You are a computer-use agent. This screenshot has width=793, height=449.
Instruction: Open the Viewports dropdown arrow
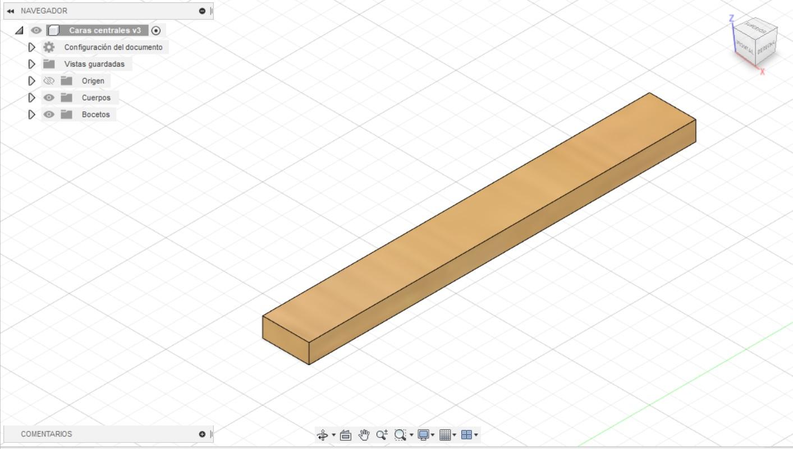pyautogui.click(x=476, y=435)
